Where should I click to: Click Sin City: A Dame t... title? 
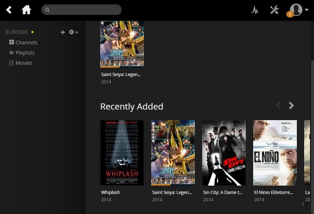pyautogui.click(x=223, y=193)
